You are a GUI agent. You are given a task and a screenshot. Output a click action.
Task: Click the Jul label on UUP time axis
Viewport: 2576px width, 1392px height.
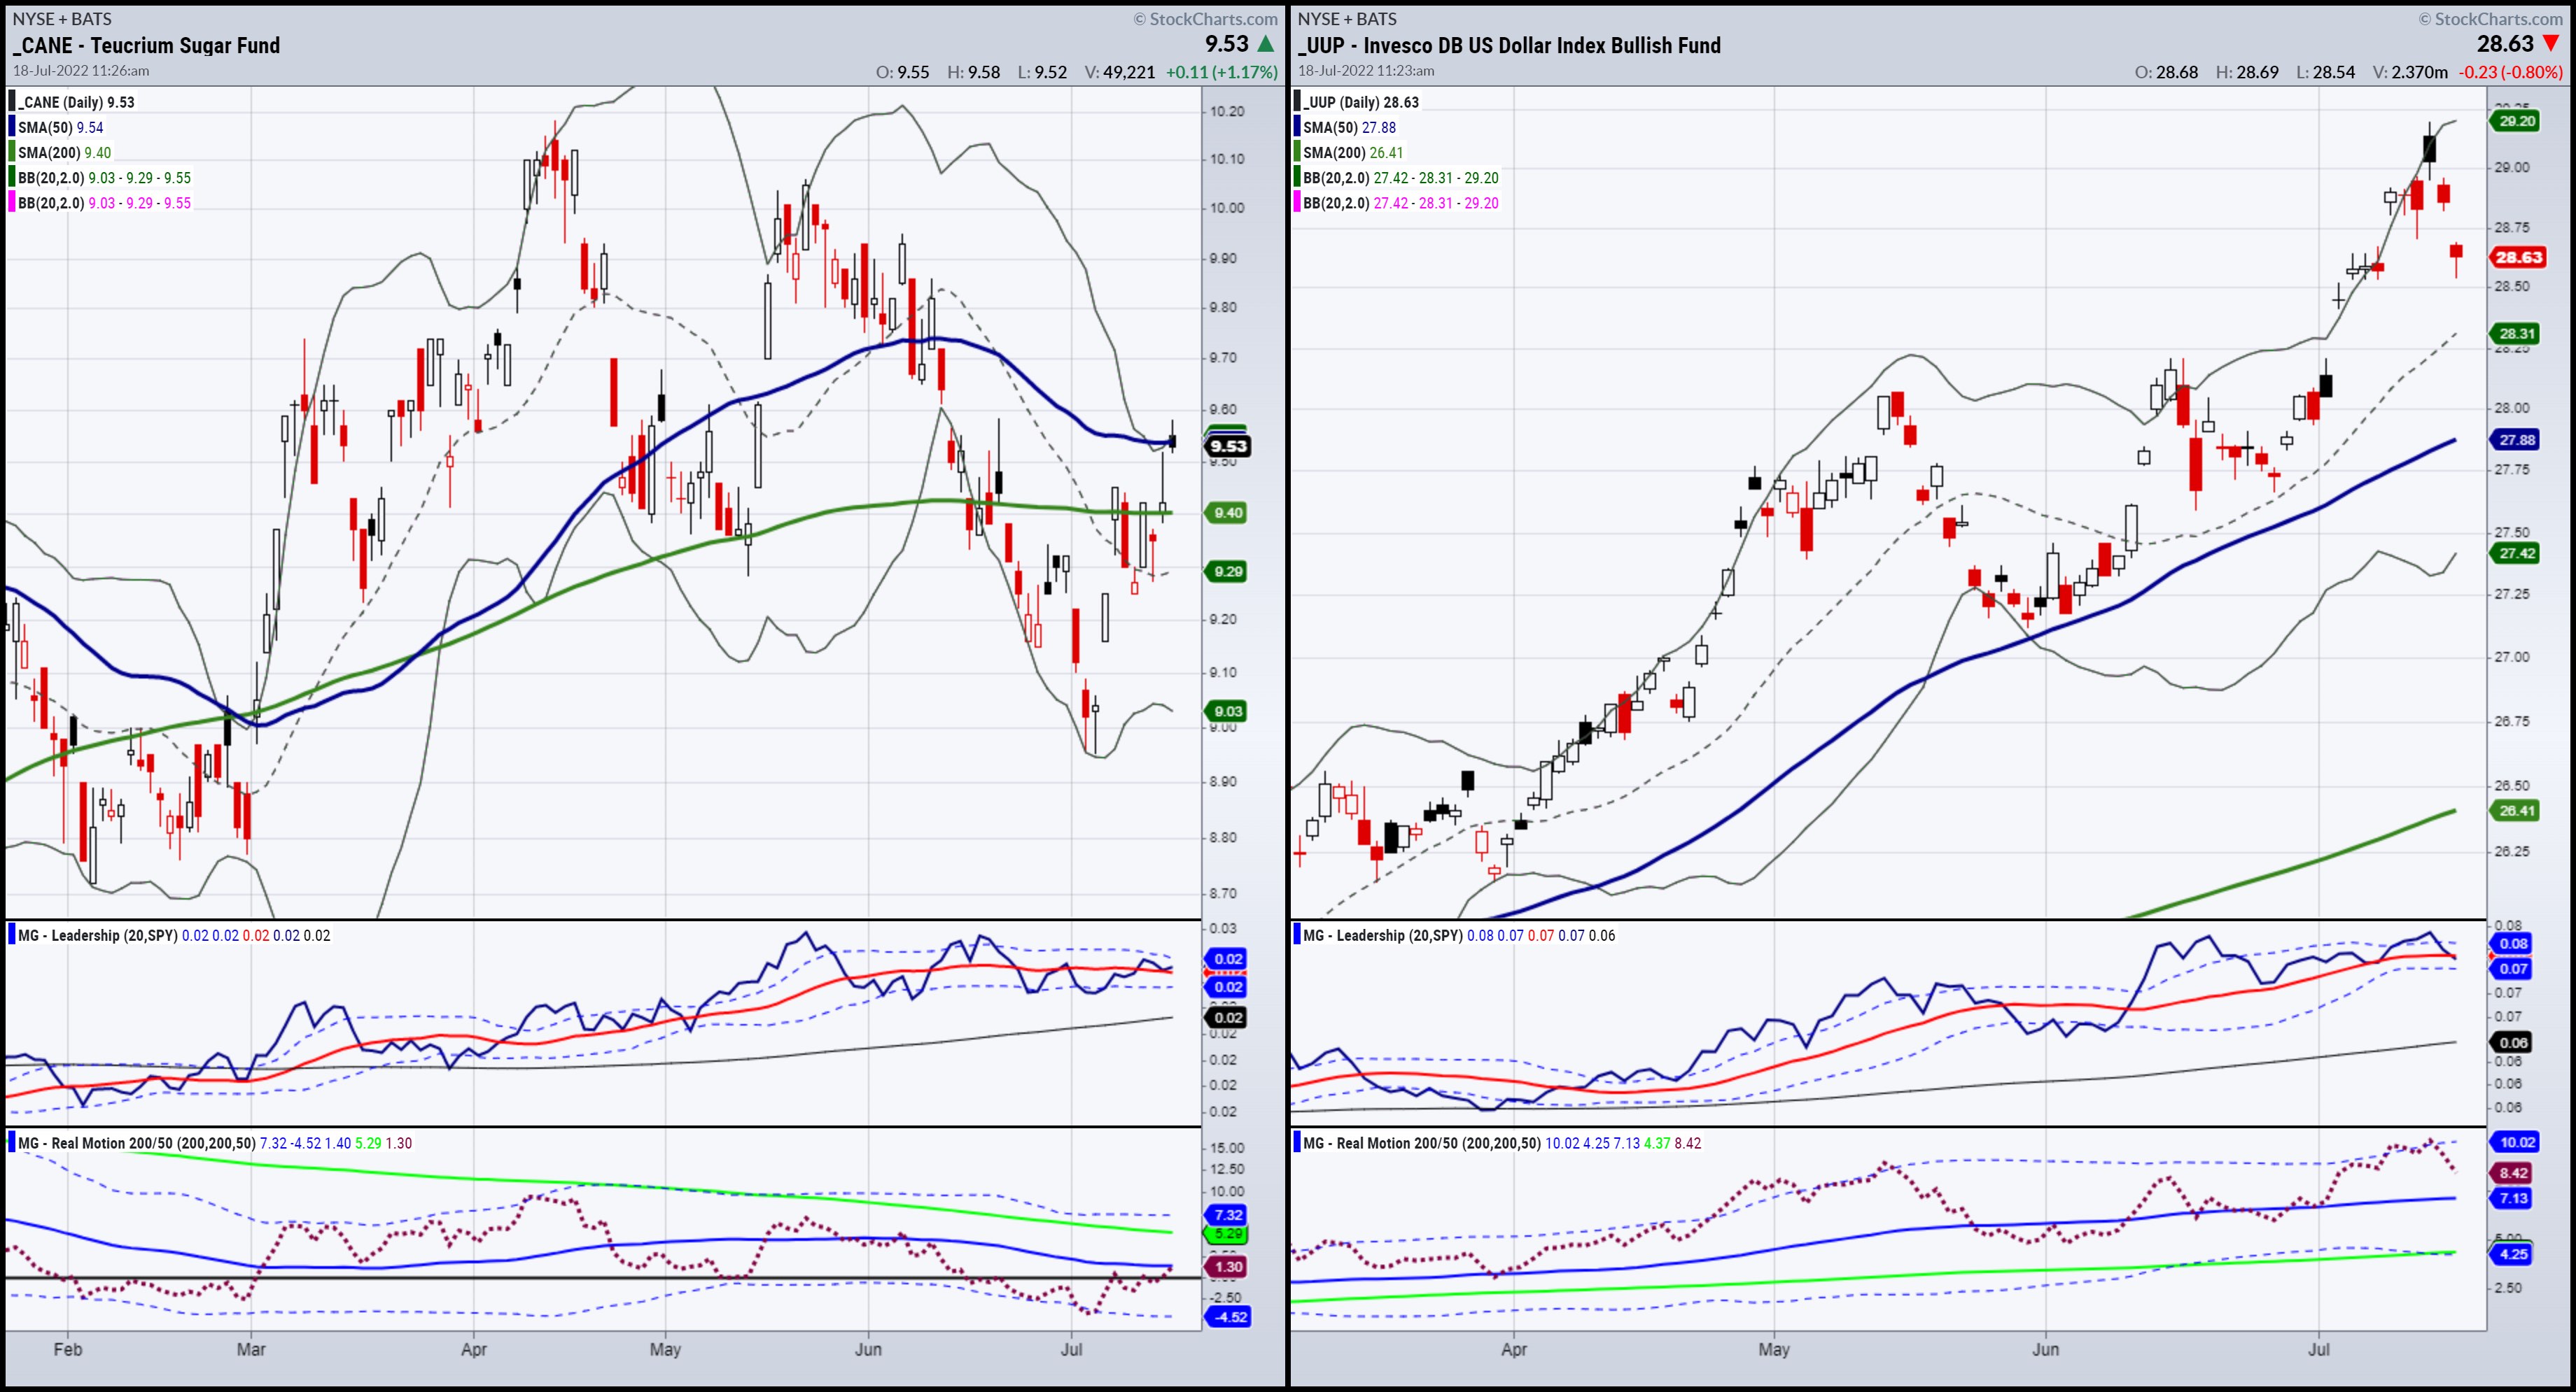coord(2318,1349)
